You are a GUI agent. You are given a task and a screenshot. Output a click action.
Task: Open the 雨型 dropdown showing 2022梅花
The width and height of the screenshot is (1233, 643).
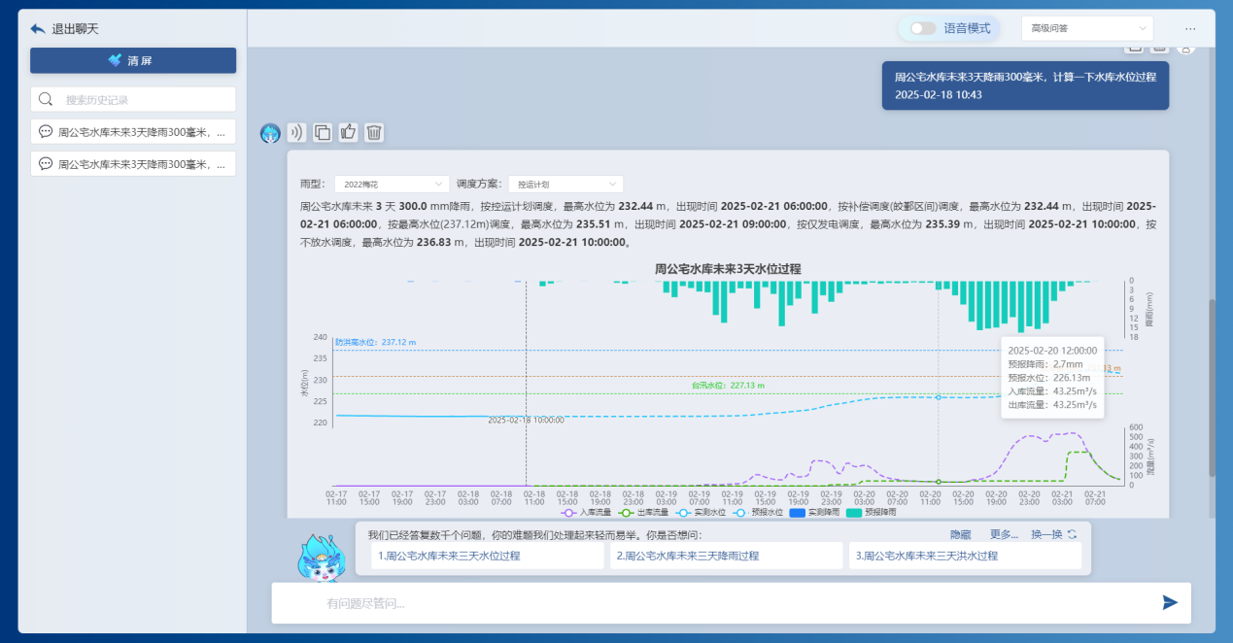[x=392, y=184]
